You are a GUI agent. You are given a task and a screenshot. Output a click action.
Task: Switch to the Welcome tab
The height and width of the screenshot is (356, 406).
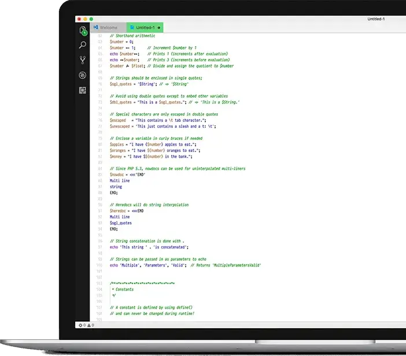[x=108, y=27]
